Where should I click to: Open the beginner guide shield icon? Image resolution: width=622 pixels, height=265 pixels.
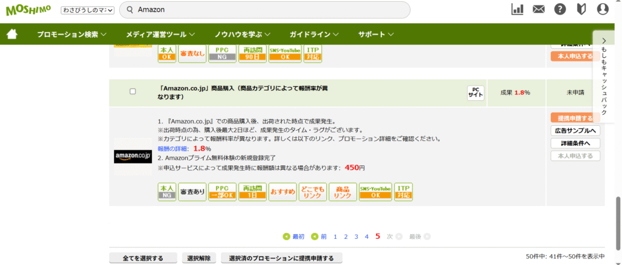coord(581,10)
